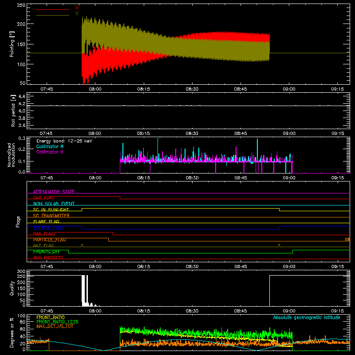Click the red X legend line

point(53,9)
